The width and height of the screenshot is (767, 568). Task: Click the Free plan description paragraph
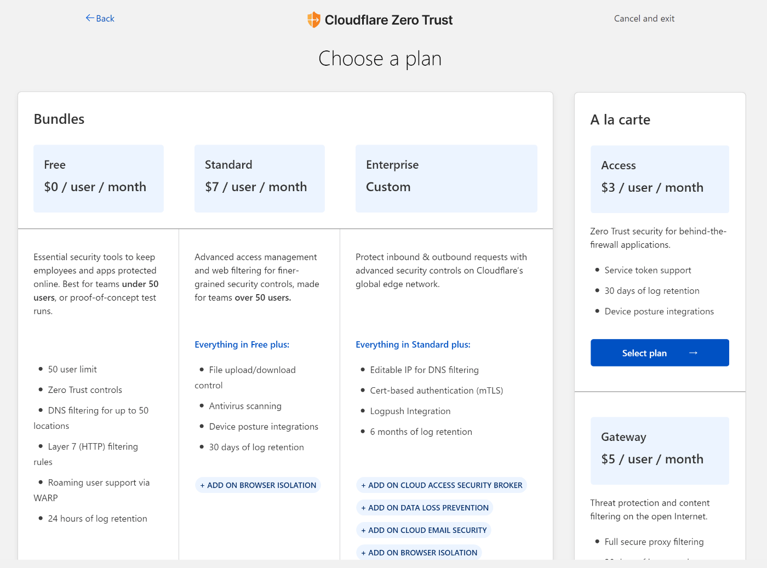pos(96,284)
